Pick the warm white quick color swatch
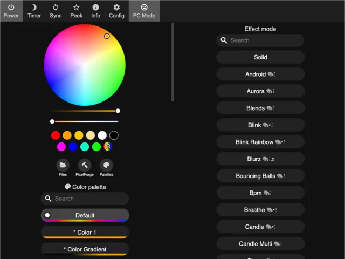This screenshot has height=259, width=345. 91,135
